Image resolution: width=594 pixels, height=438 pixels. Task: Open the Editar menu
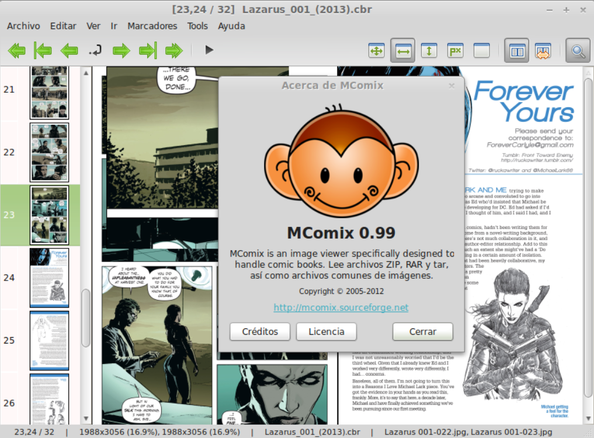[x=63, y=26]
